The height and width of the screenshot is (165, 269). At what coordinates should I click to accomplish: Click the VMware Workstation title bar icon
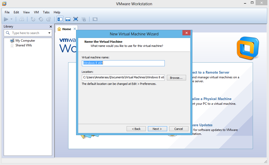coord(4,4)
